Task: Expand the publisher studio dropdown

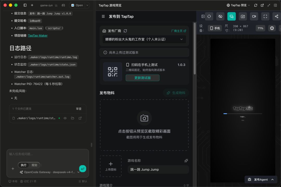Action: click(144, 39)
